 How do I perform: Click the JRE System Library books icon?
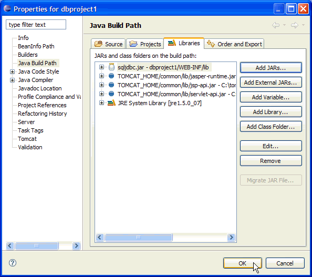pyautogui.click(x=111, y=102)
